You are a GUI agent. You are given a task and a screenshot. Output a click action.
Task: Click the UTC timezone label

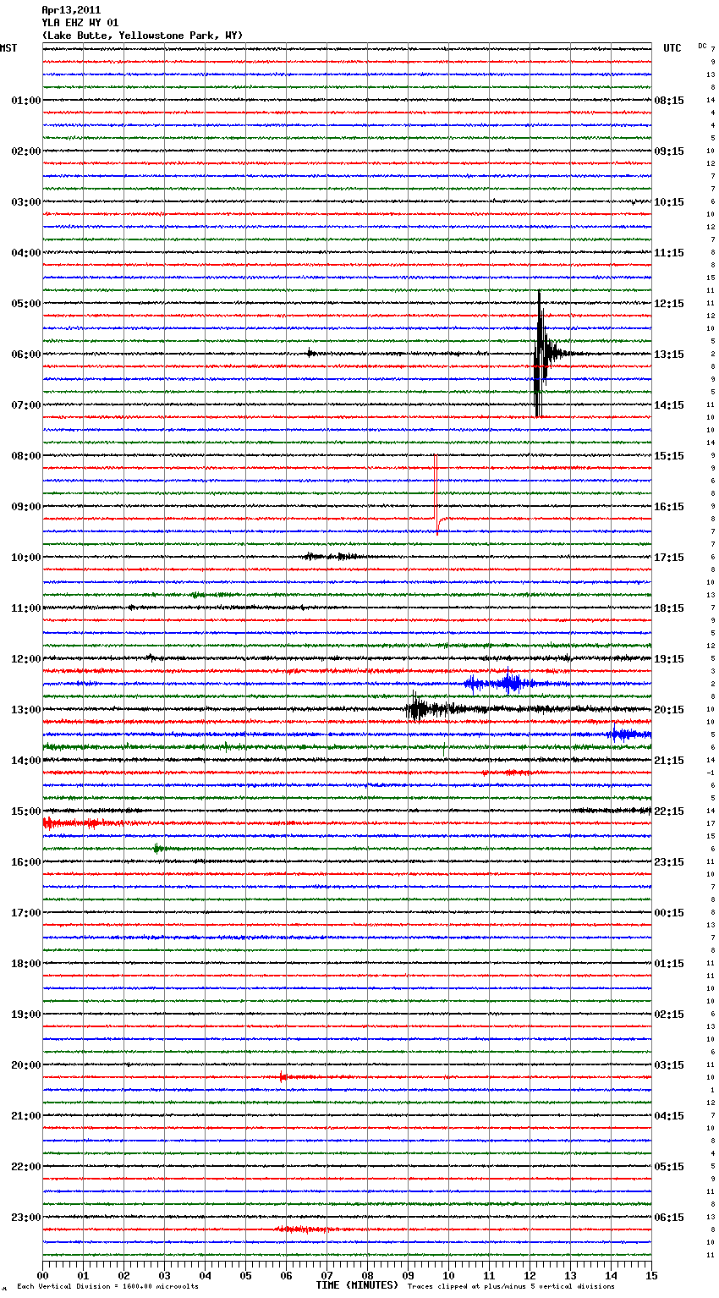(672, 48)
